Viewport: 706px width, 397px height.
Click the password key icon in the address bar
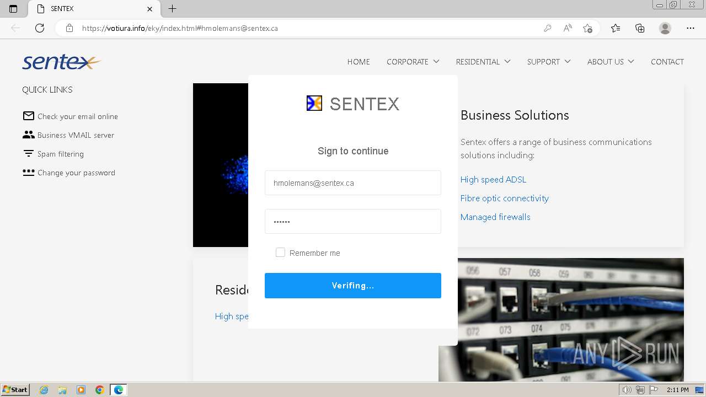(547, 28)
